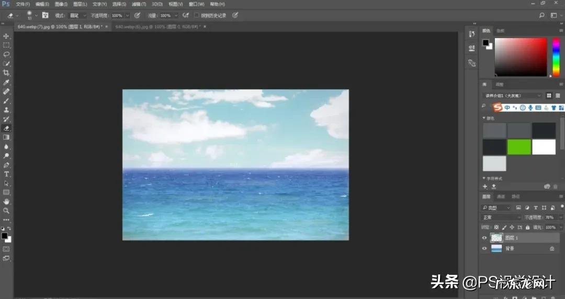Select the Move tool
The width and height of the screenshot is (565, 299).
pos(6,36)
